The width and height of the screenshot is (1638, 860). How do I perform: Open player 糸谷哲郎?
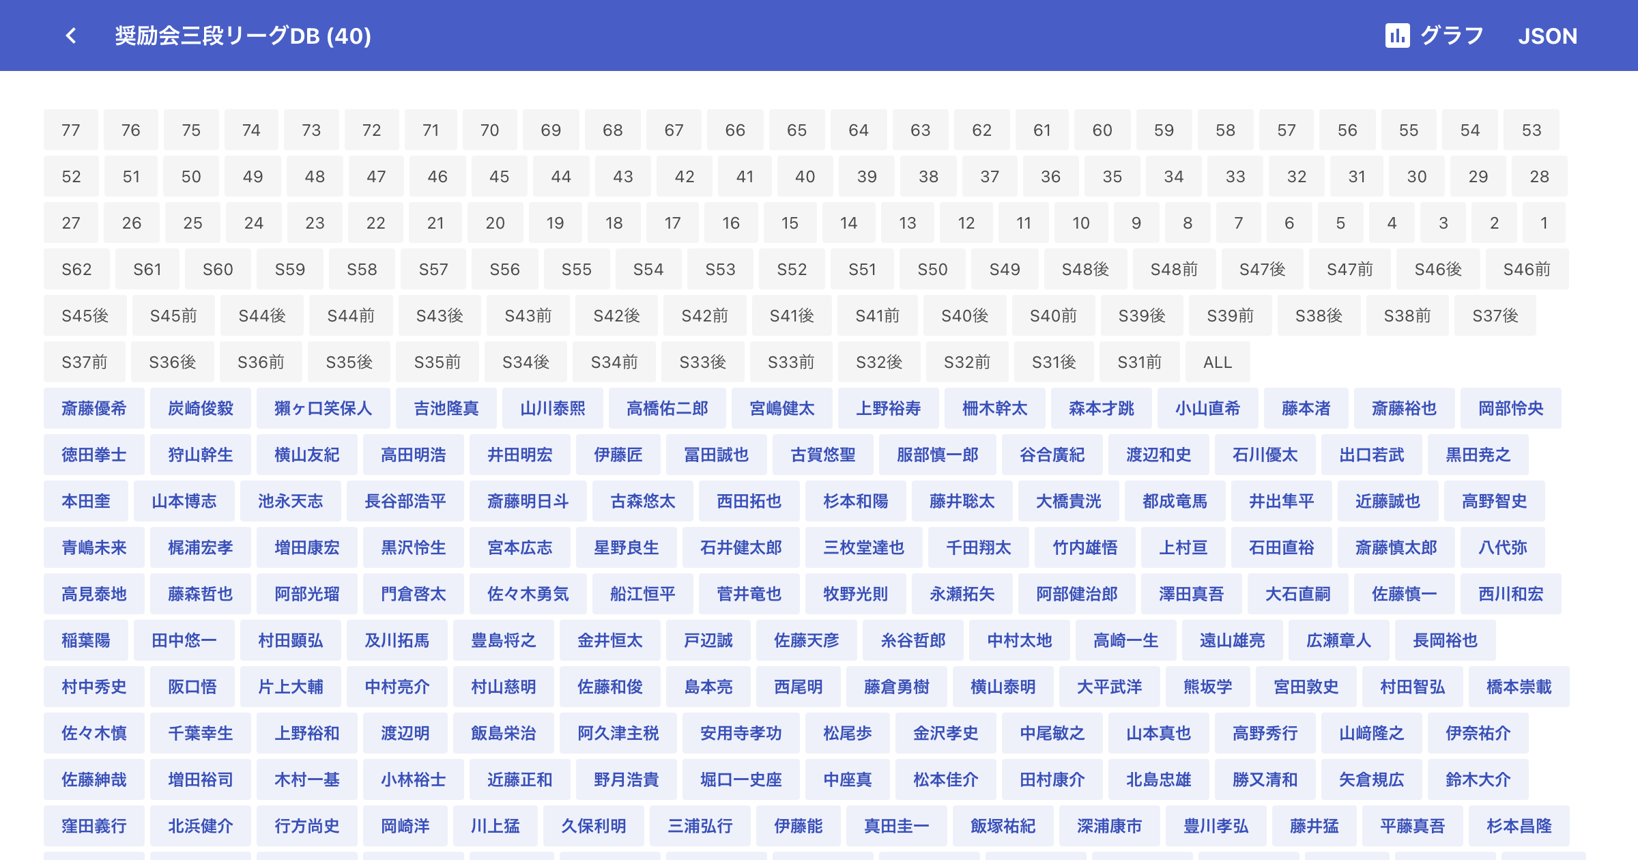913,640
